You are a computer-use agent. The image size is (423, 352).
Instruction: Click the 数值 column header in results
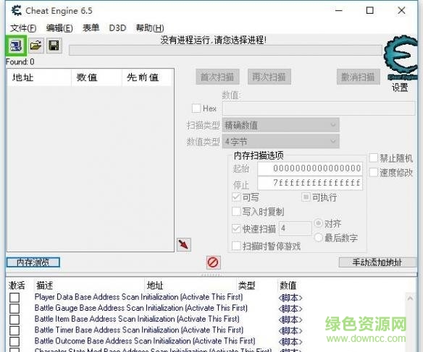(x=96, y=77)
